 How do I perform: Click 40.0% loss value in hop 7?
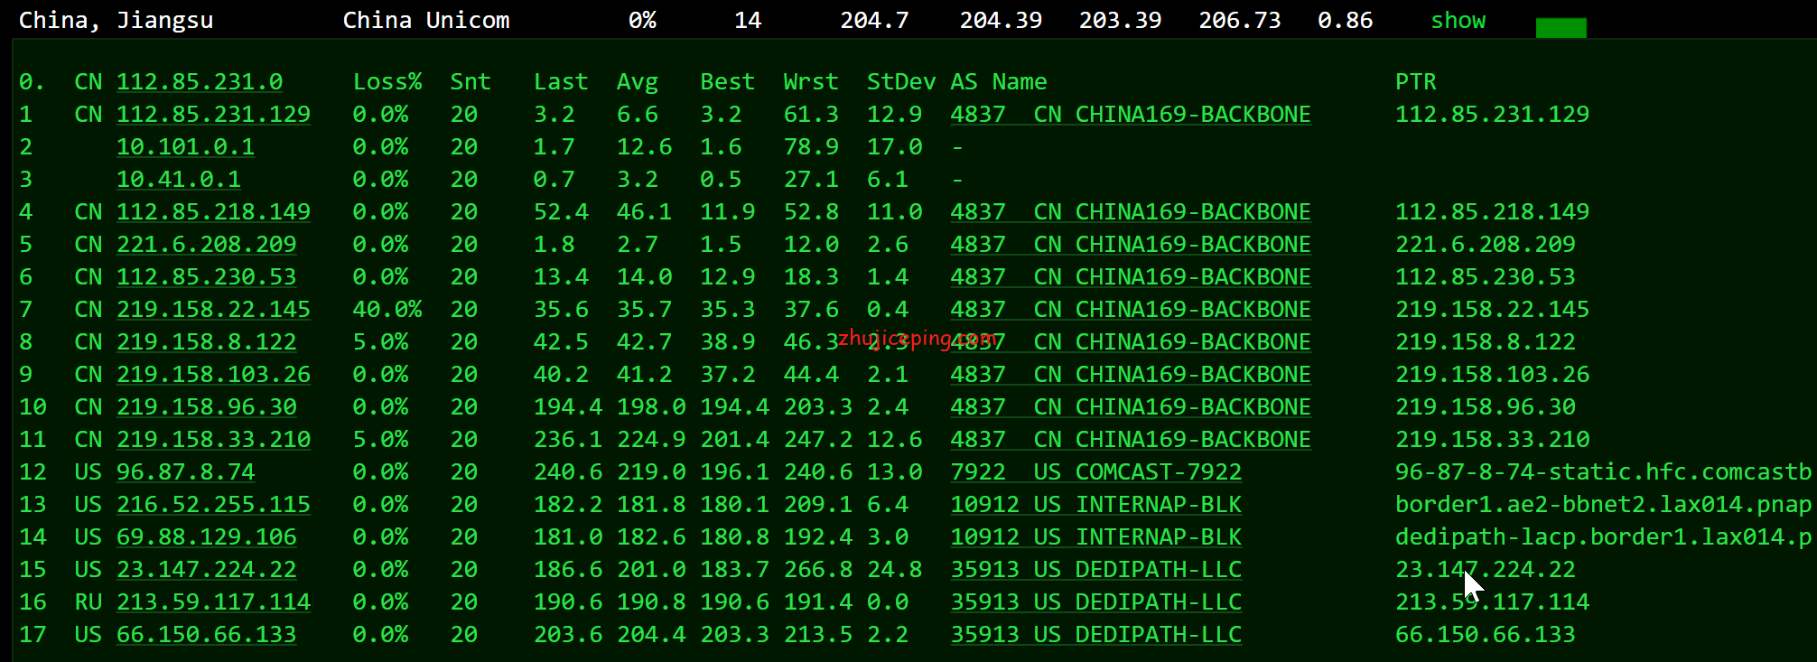pyautogui.click(x=387, y=310)
